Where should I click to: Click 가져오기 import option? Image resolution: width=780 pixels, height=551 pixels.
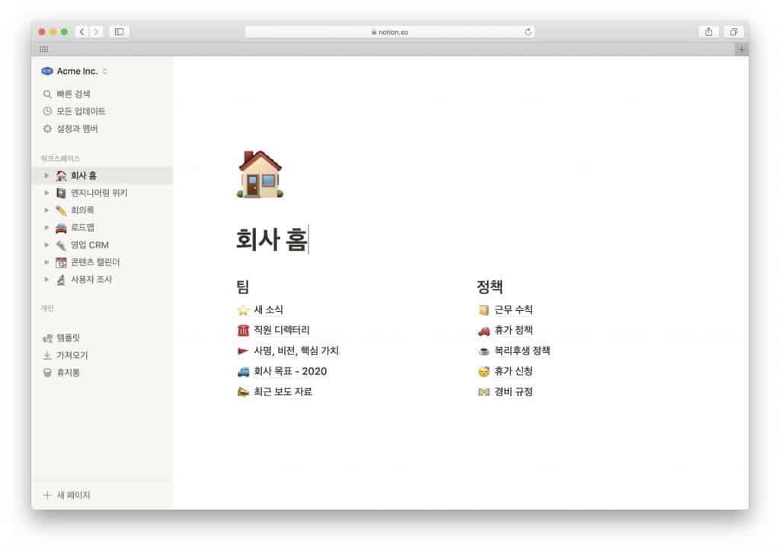click(72, 355)
